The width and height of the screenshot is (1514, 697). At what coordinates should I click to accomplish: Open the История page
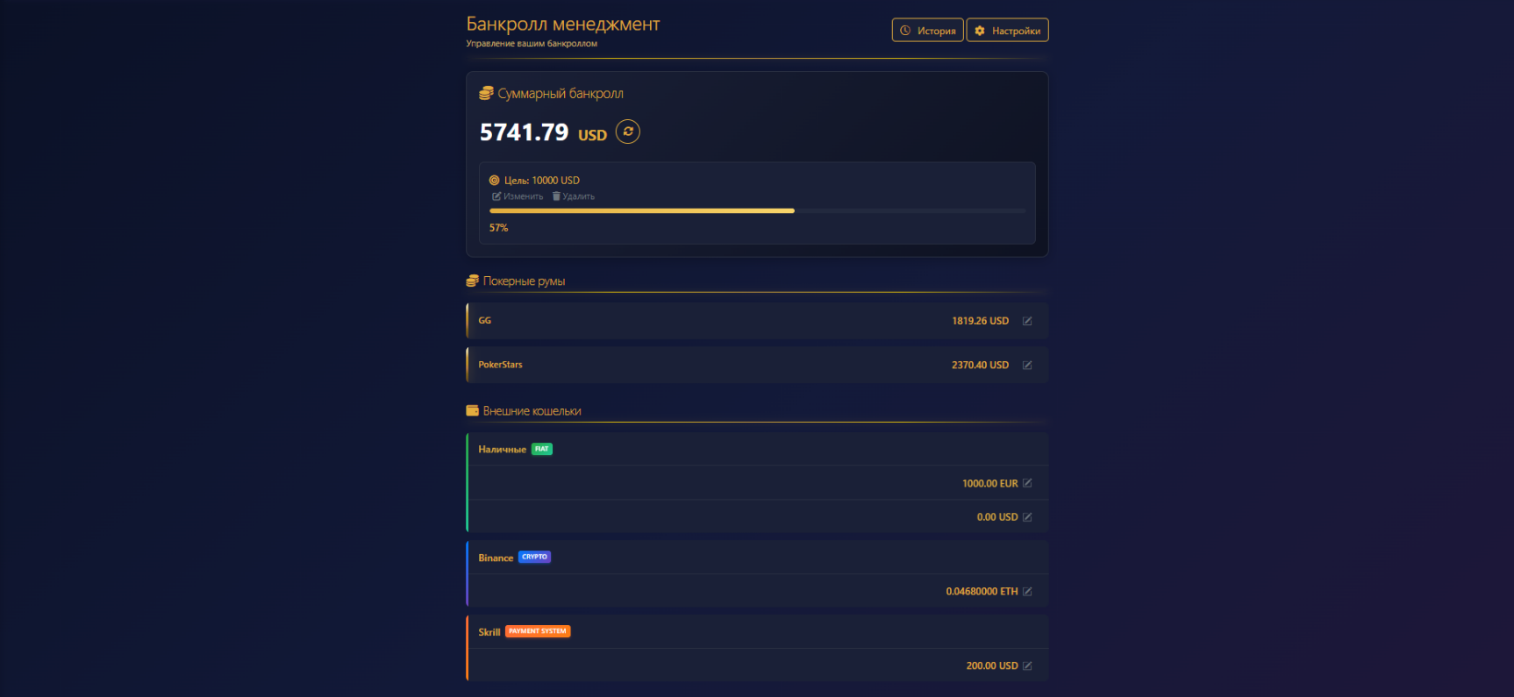tap(927, 31)
